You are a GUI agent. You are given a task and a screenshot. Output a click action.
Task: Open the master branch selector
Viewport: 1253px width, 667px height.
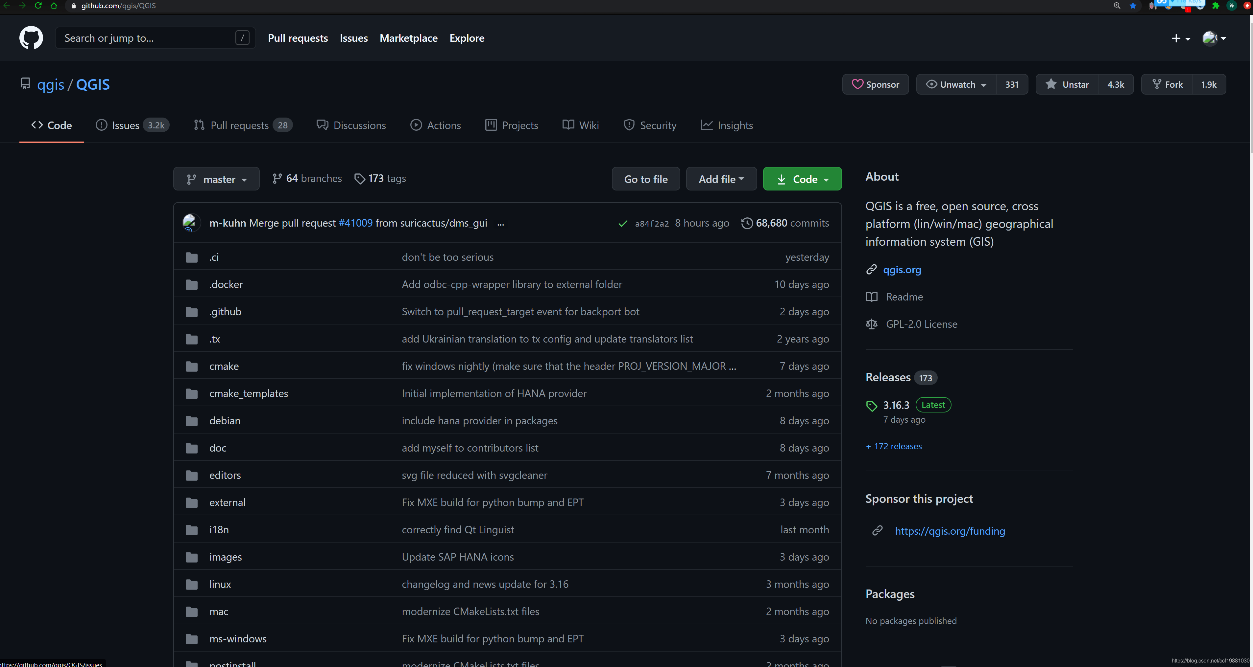click(x=216, y=179)
